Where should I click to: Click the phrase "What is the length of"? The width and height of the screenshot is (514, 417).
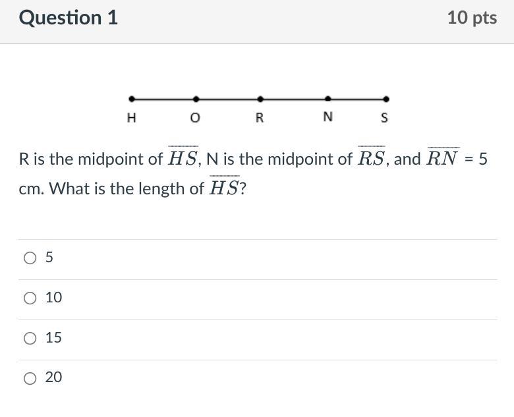[x=127, y=189]
